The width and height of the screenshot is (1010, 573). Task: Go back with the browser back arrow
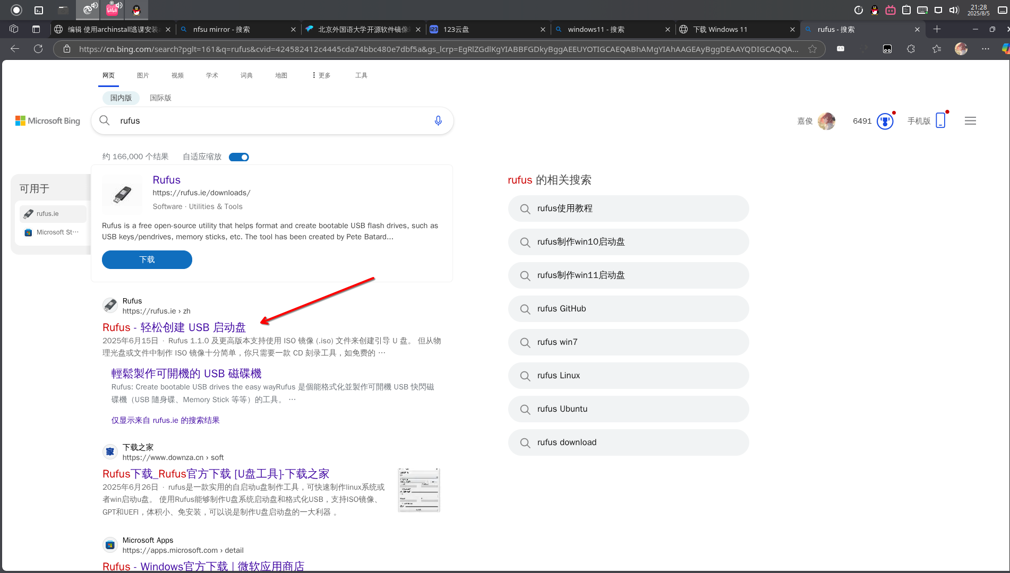[15, 49]
